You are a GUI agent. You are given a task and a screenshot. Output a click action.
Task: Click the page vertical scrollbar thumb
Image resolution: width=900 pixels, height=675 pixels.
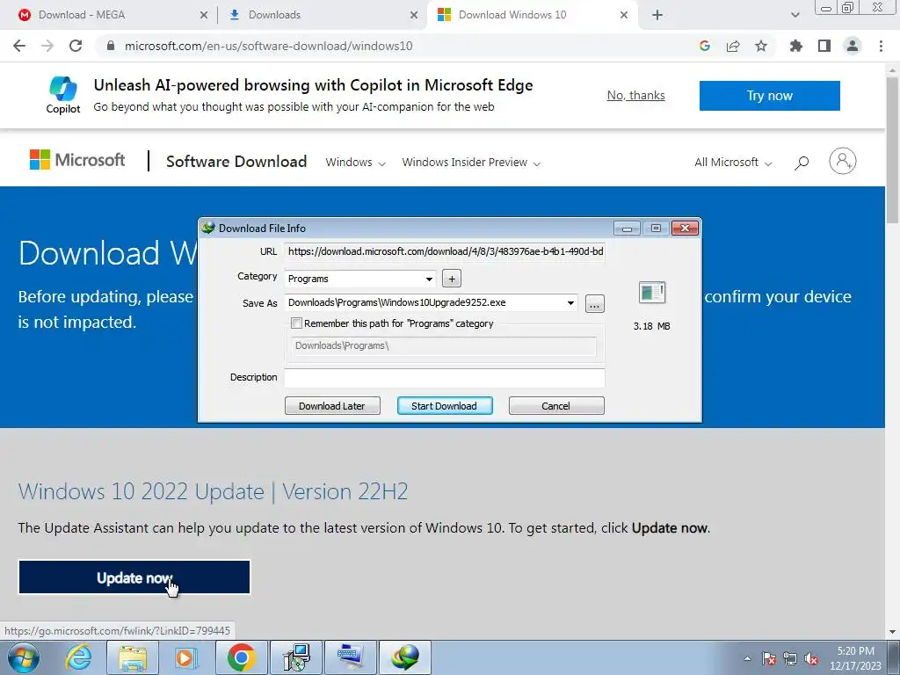point(893,151)
